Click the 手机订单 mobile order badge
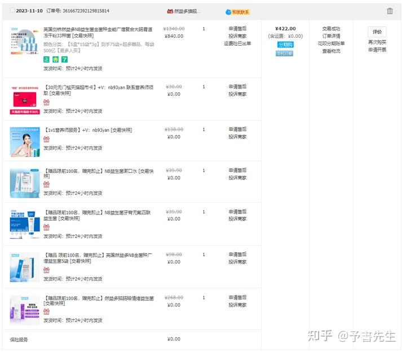This screenshot has height=353, width=406. tap(285, 53)
